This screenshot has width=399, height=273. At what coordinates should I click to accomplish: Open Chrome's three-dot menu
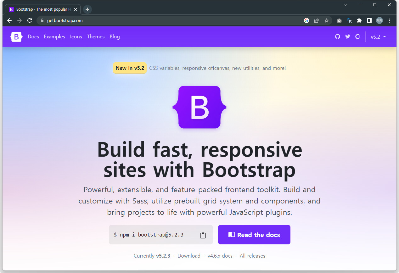tap(390, 20)
